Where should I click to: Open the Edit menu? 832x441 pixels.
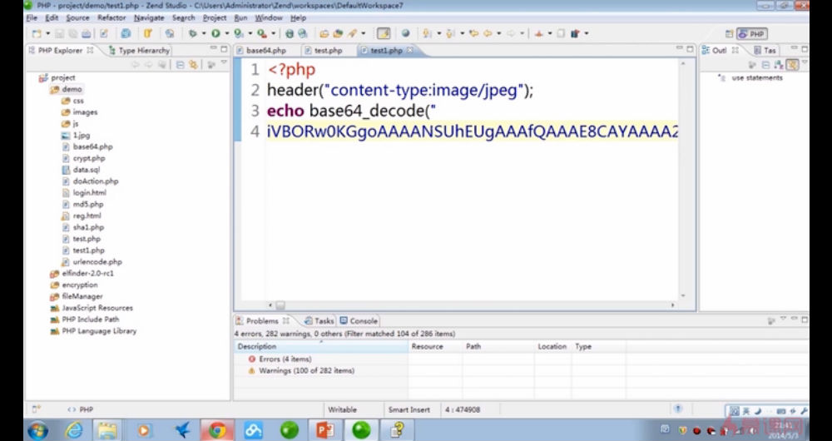(52, 18)
